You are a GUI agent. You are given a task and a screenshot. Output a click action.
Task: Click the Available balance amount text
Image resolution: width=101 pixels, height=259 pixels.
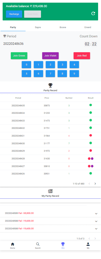click(x=27, y=6)
